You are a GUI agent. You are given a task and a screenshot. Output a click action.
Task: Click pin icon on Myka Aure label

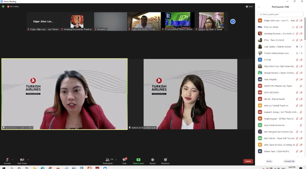tap(129, 128)
